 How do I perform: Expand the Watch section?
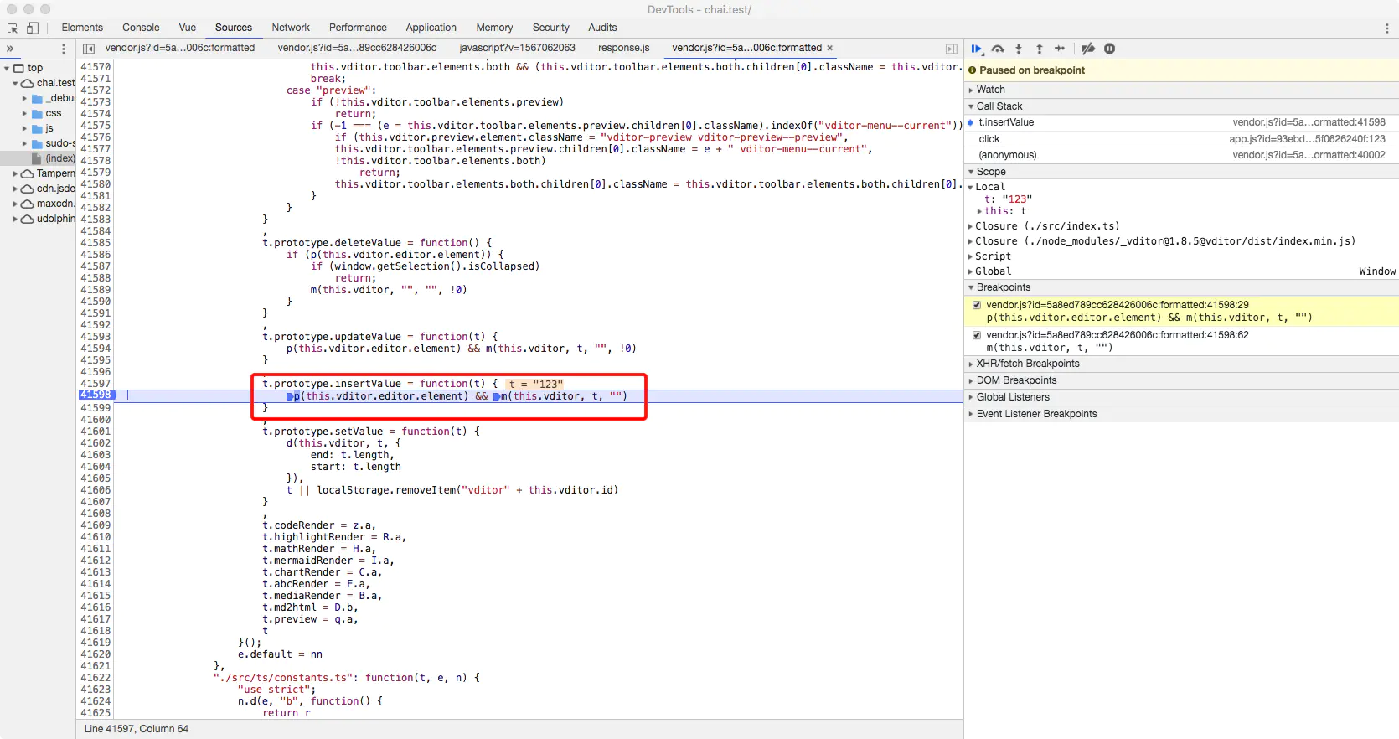point(990,90)
